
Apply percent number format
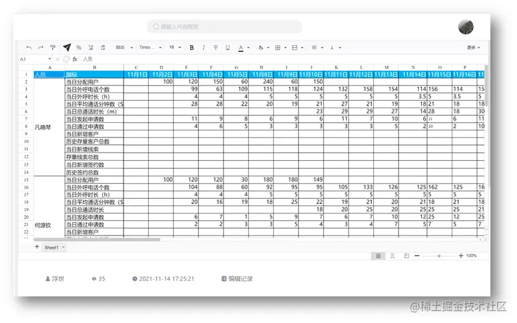point(79,47)
